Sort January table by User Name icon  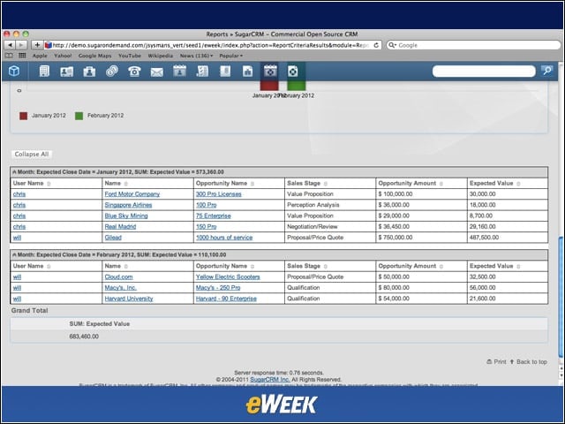pos(49,184)
